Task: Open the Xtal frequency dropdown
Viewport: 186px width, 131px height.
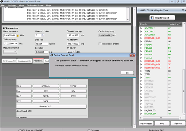Action: [10, 44]
